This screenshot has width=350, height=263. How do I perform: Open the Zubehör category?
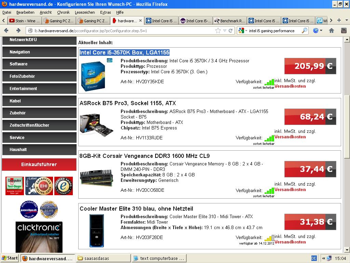pos(39,113)
